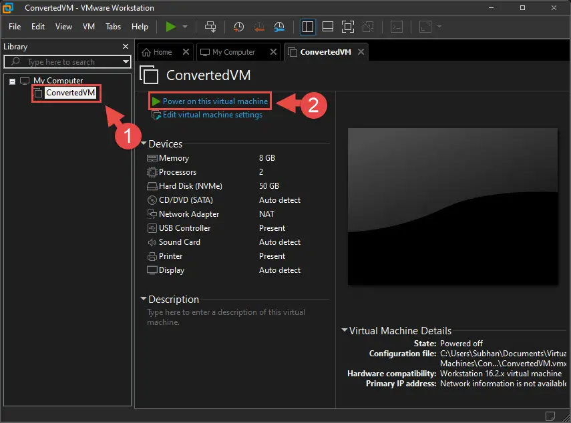This screenshot has height=423, width=571.
Task: Take a snapshot using the clock icon
Action: pyautogui.click(x=238, y=27)
